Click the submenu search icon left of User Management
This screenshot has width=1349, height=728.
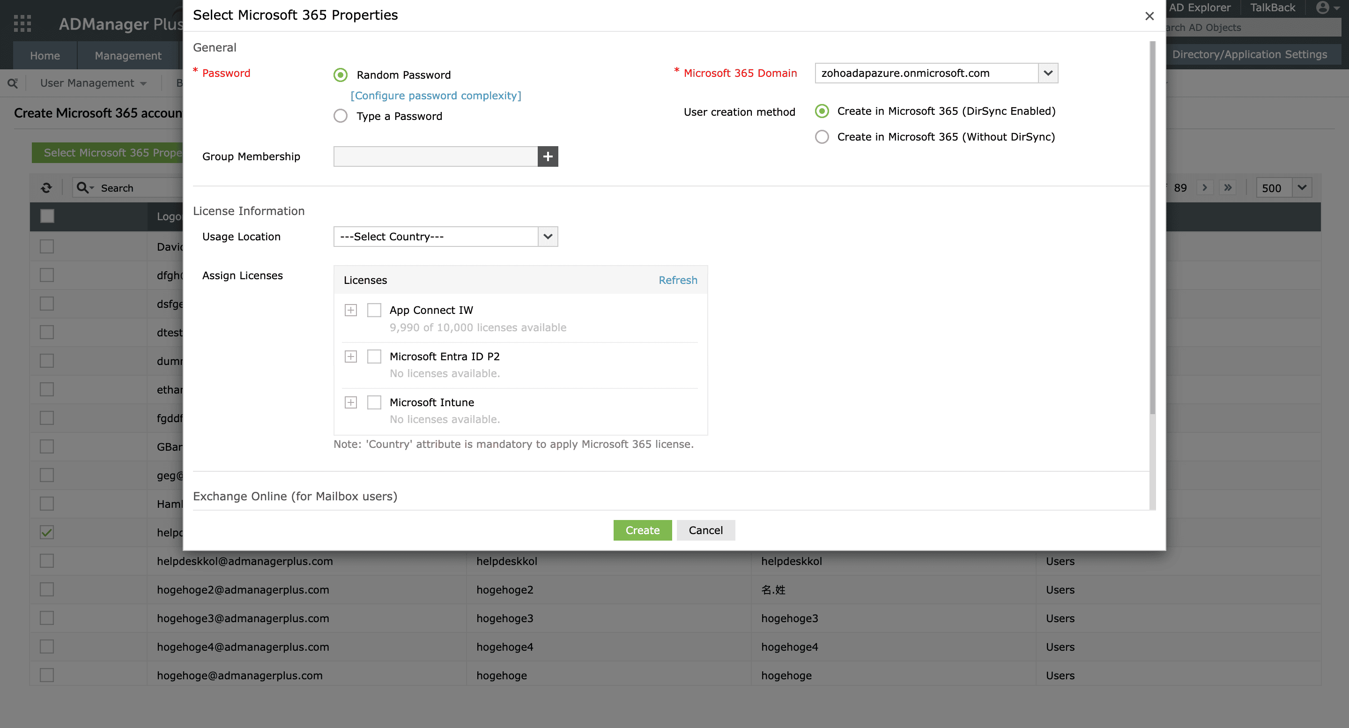click(x=13, y=83)
